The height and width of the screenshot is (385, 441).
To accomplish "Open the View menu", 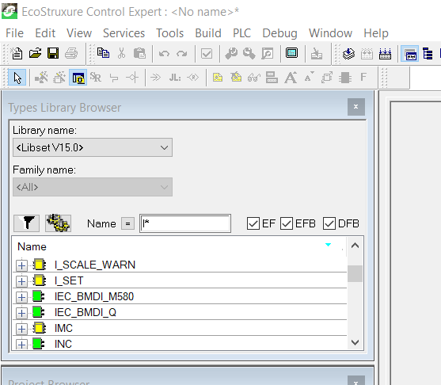I will [79, 33].
